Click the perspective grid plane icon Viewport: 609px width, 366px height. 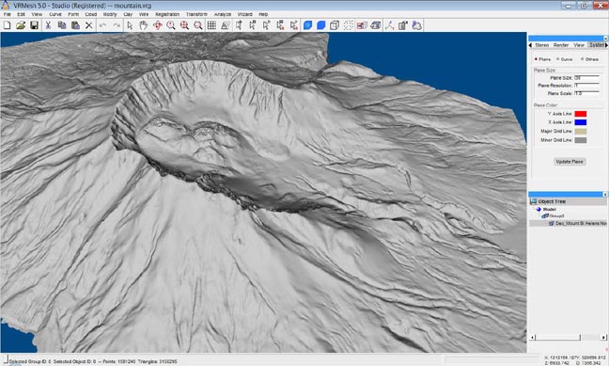tap(226, 25)
